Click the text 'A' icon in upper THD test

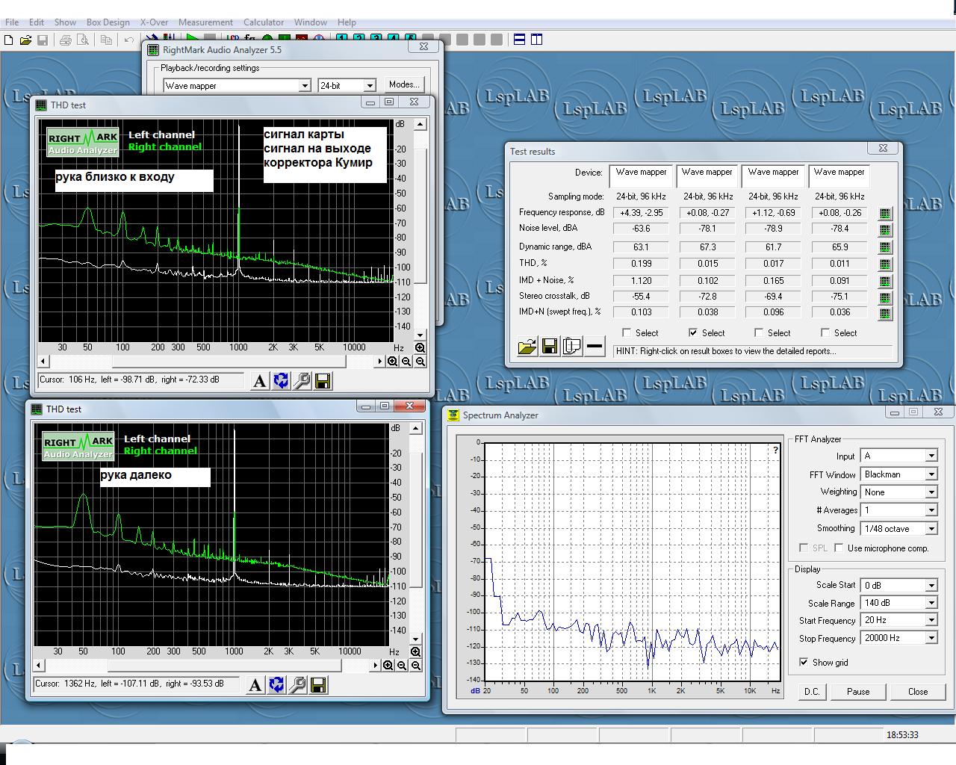[x=259, y=381]
